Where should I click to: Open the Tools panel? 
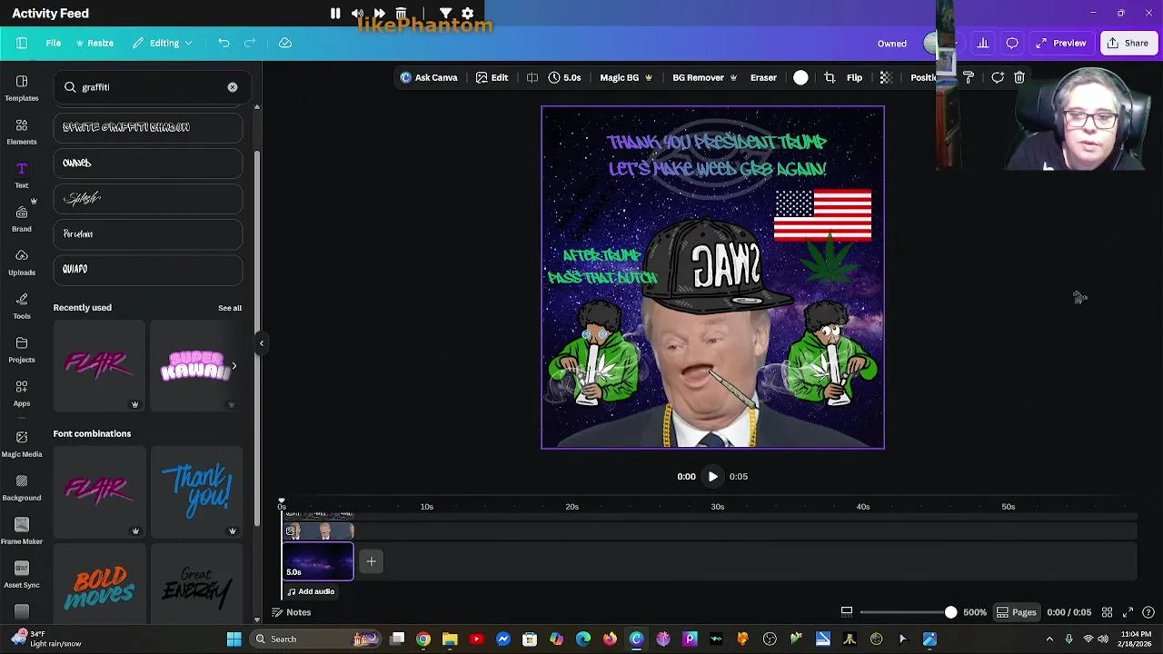(22, 305)
